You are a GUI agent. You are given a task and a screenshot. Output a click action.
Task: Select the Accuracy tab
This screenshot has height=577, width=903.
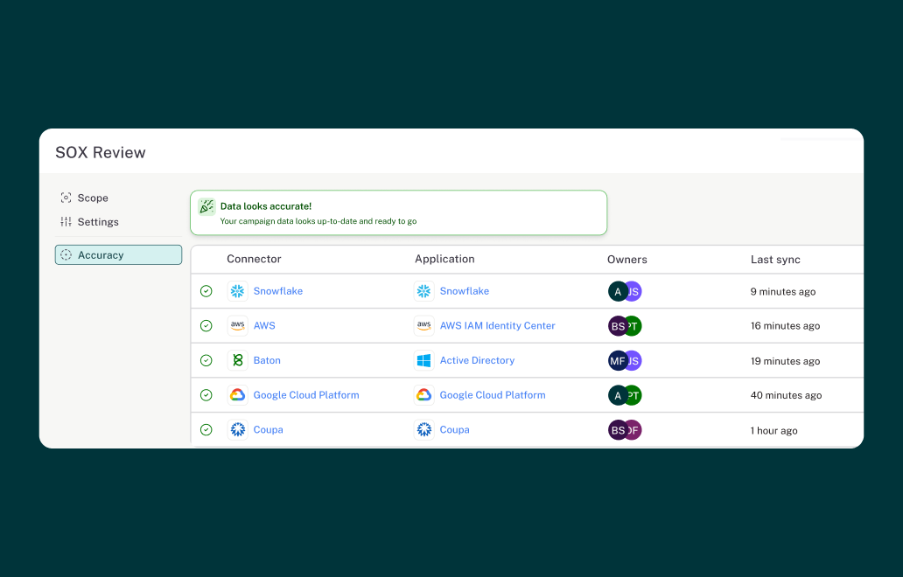(x=118, y=255)
